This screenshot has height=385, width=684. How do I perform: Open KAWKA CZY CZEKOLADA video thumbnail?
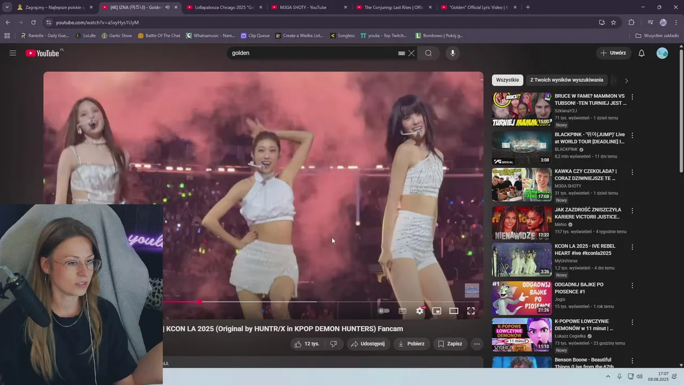522,185
